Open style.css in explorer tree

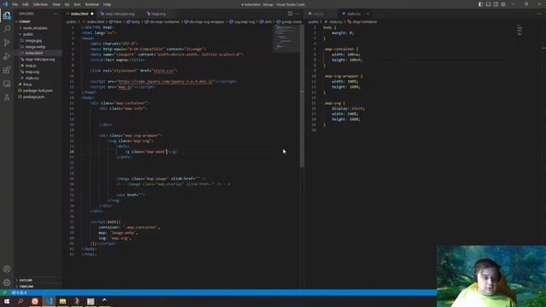(32, 78)
